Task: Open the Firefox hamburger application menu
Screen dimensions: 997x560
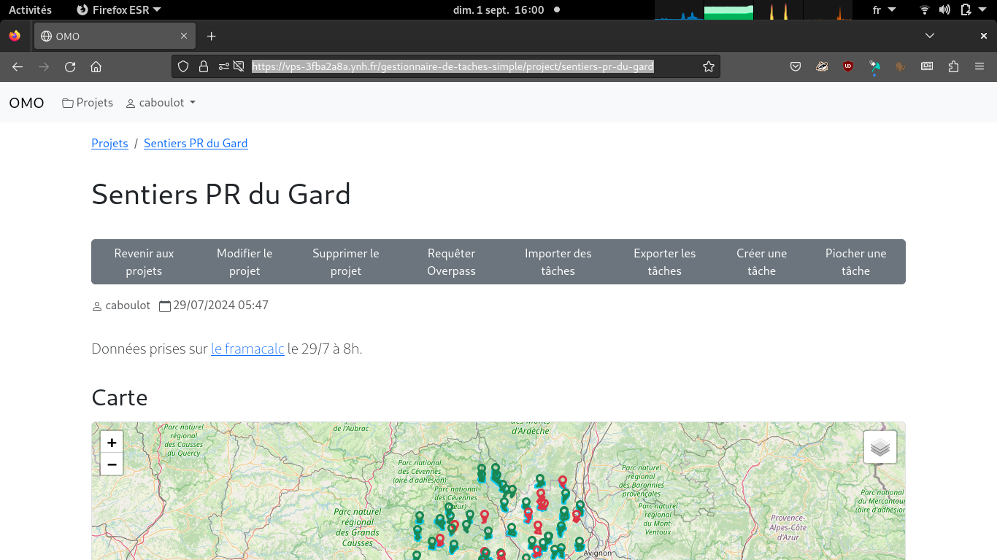Action: click(x=979, y=66)
